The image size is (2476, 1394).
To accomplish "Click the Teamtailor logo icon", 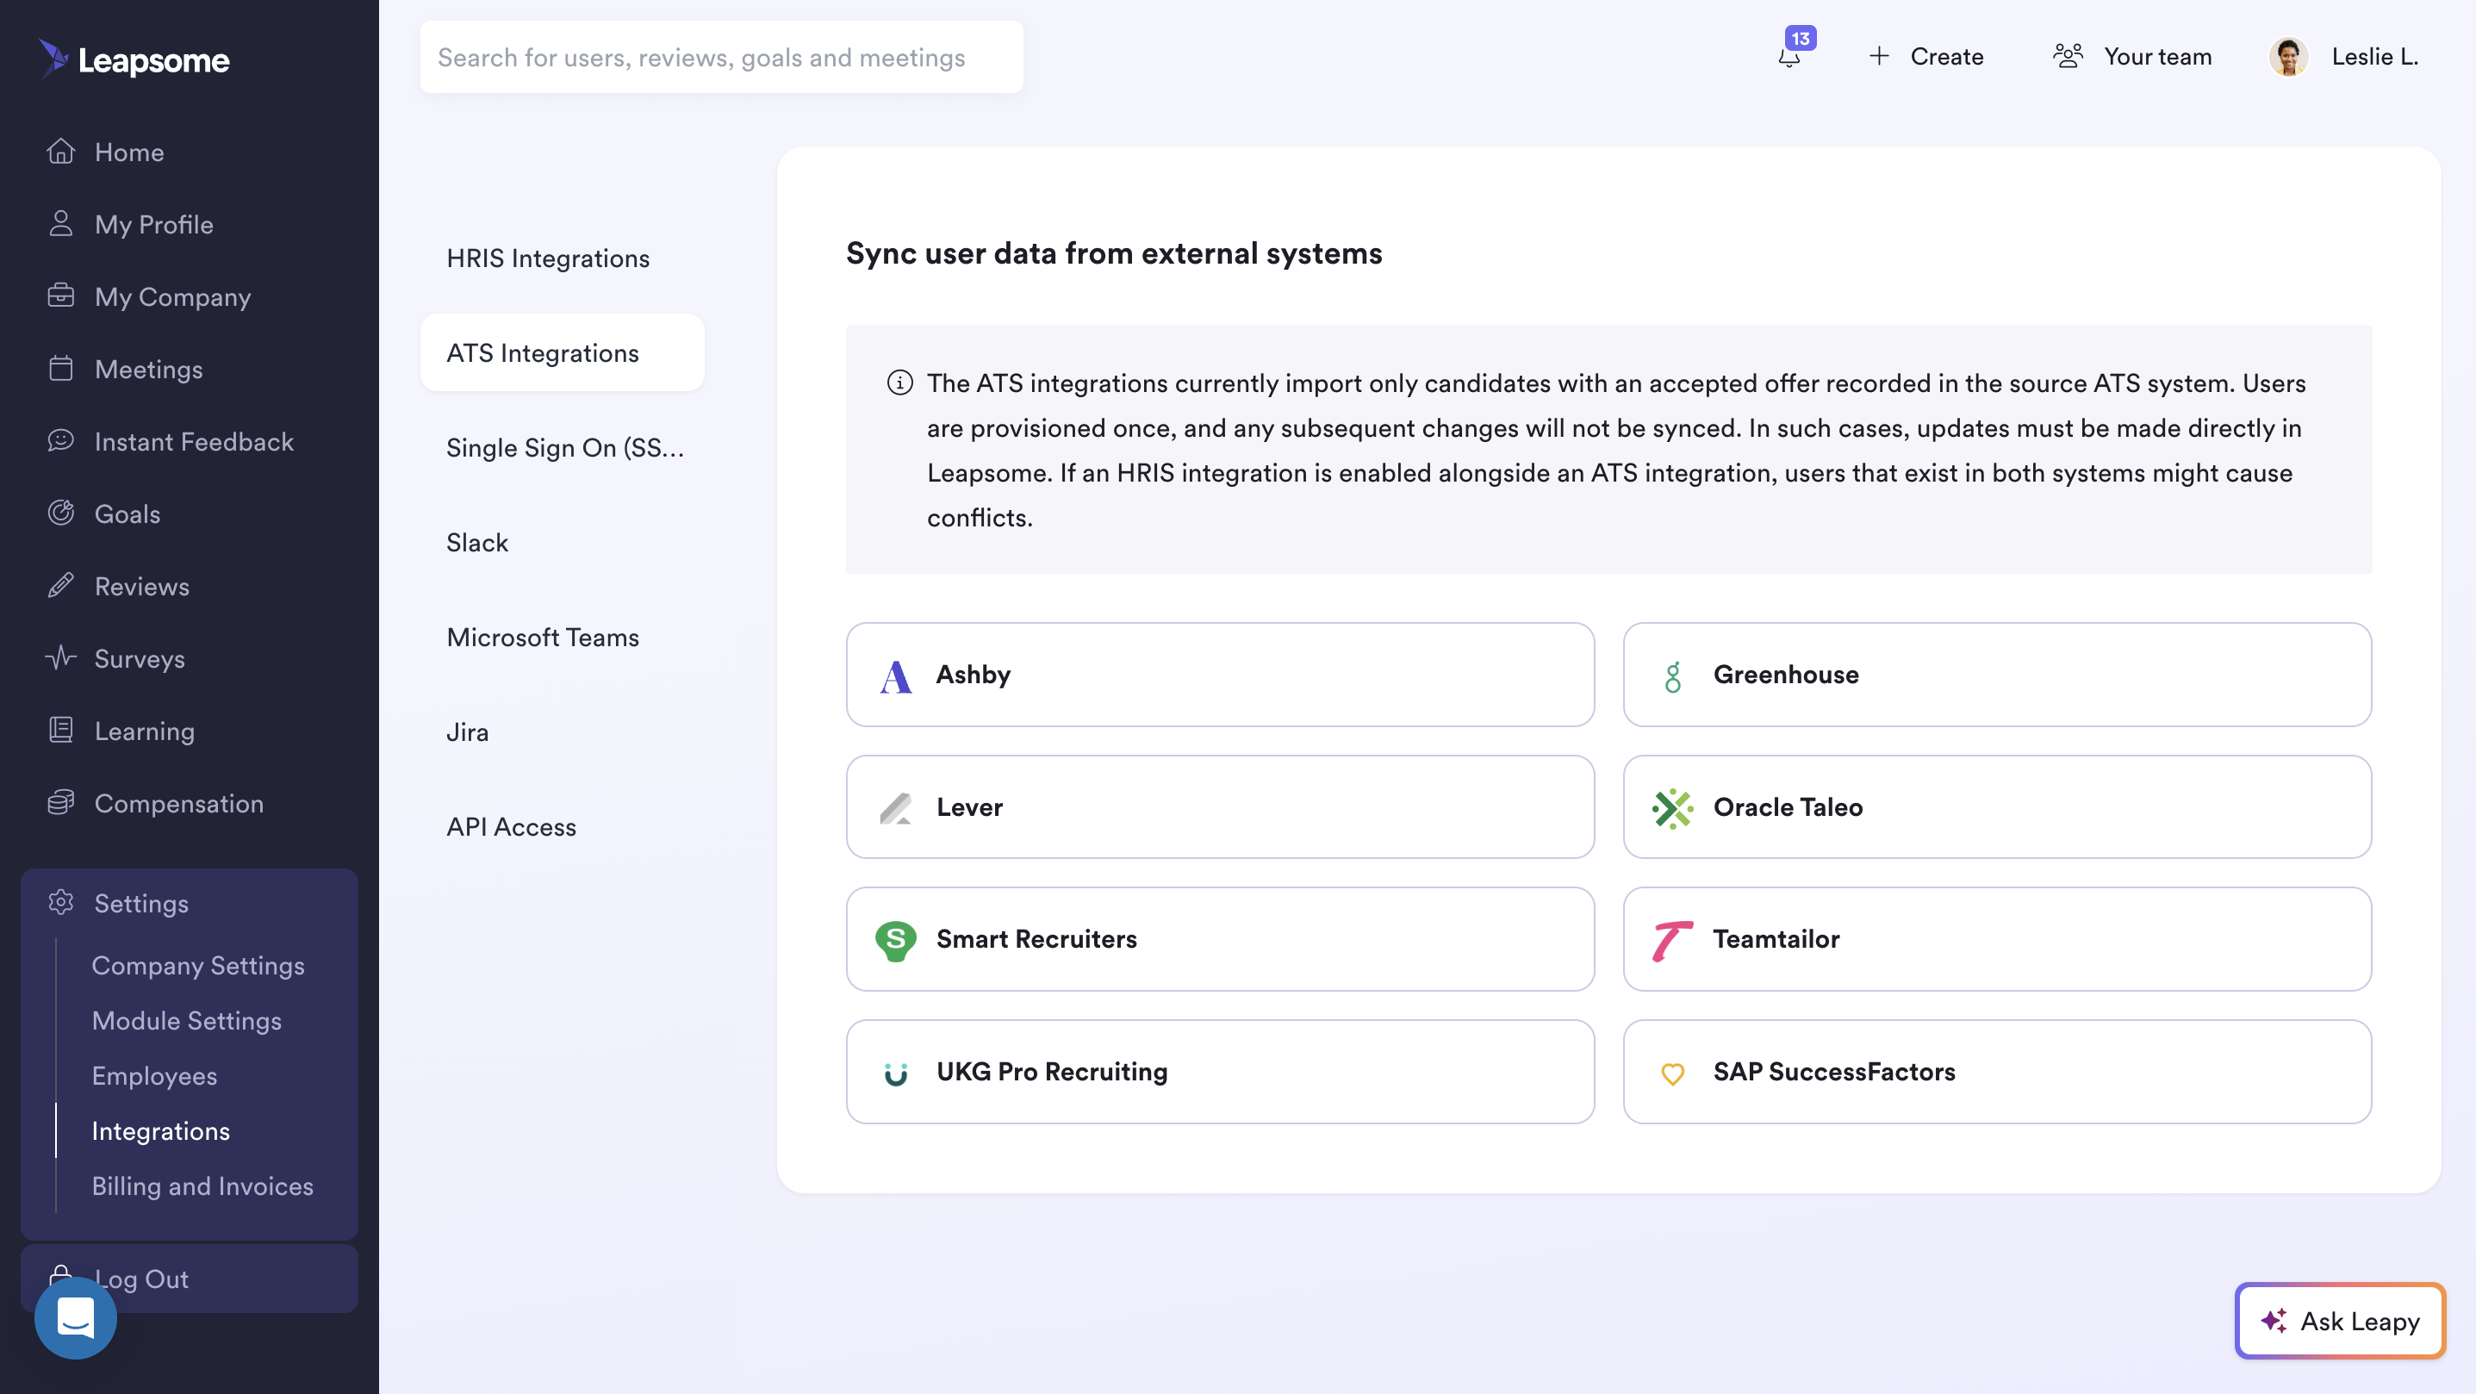I will point(1672,940).
